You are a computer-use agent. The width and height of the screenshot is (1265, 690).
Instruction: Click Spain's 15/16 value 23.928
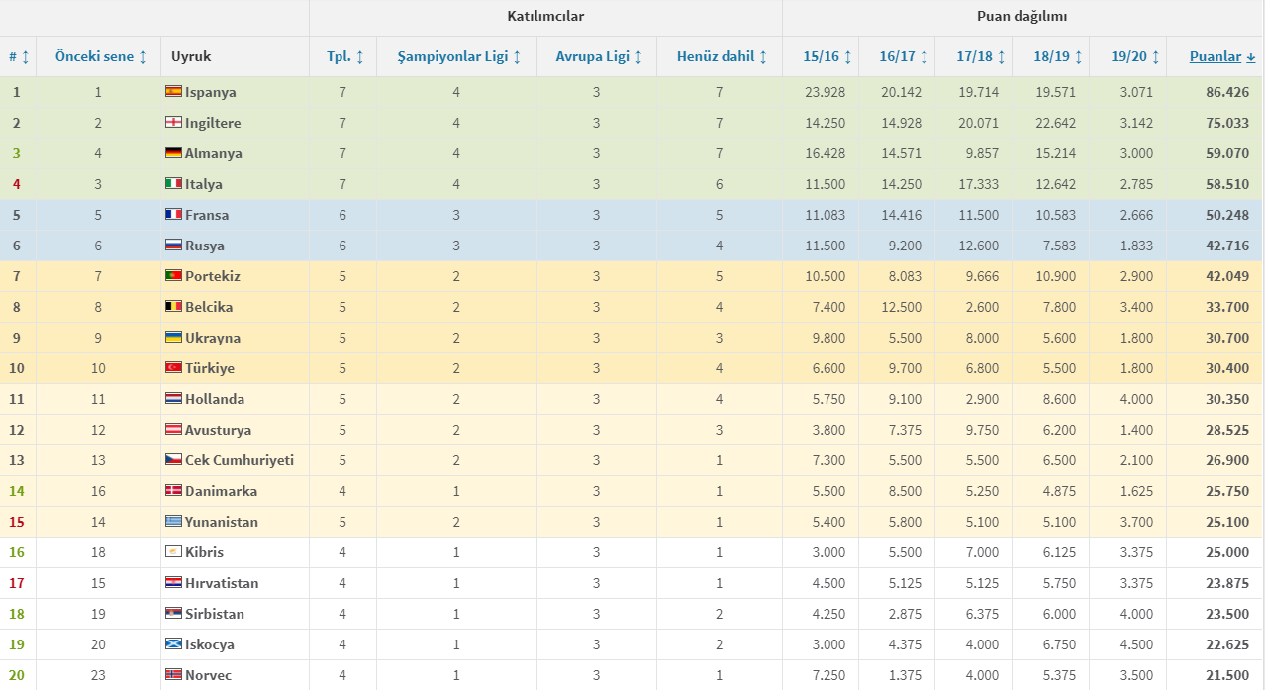(825, 92)
